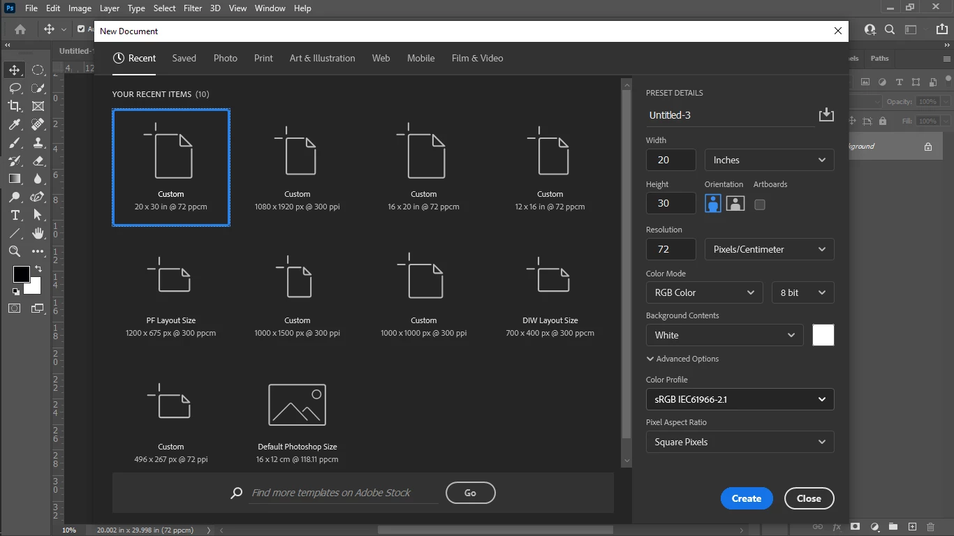The height and width of the screenshot is (536, 954).
Task: Switch to the Film & Video tab
Action: coord(478,58)
